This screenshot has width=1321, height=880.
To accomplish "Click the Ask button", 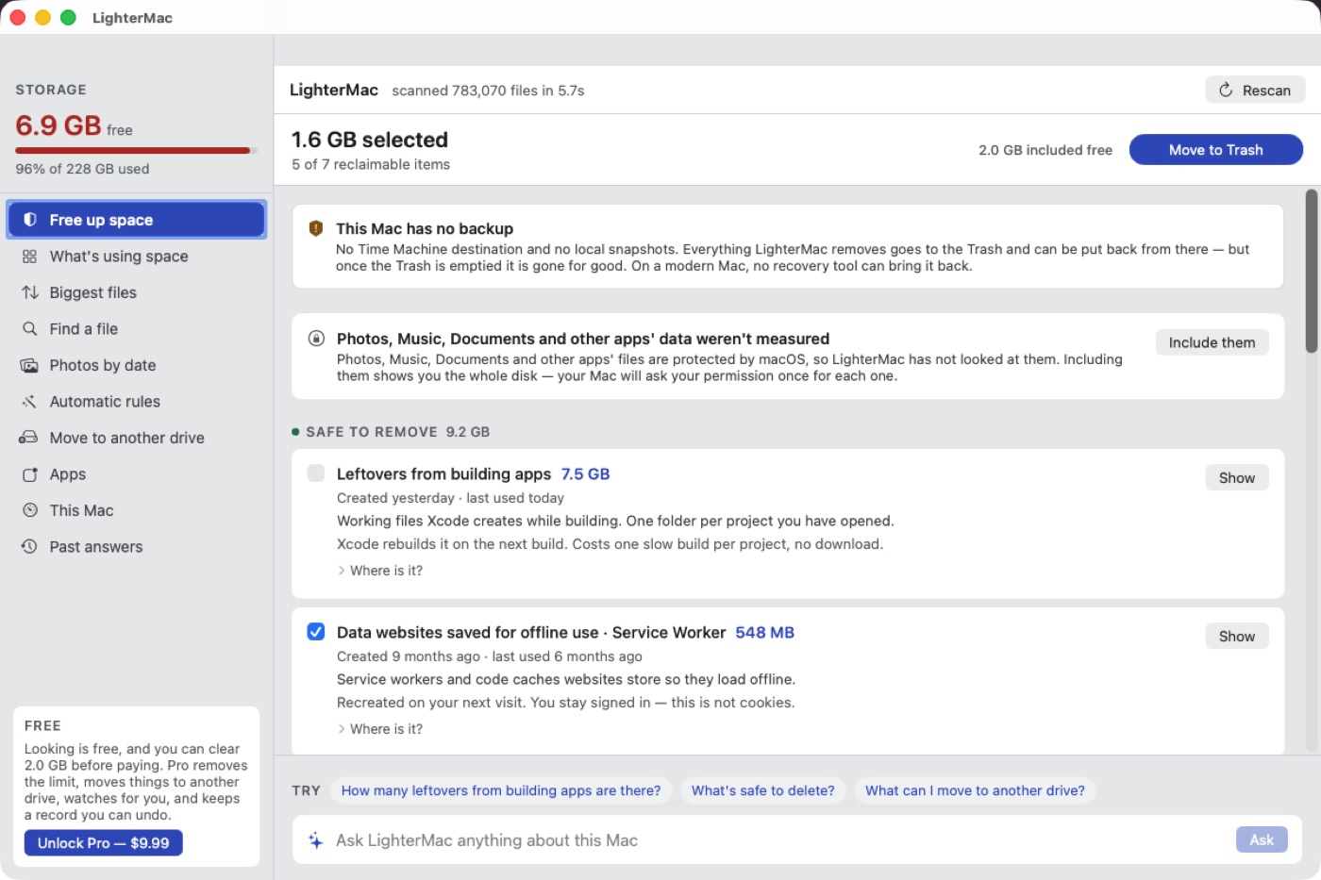I will tap(1262, 839).
